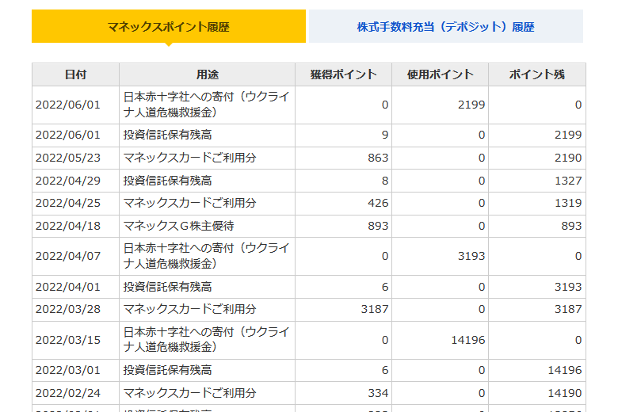Click マネックスカードご利用分 in the 2022/05/23 row
The width and height of the screenshot is (618, 412).
tap(189, 158)
